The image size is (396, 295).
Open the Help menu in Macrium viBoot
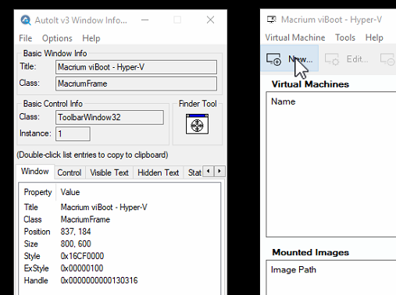coord(374,37)
